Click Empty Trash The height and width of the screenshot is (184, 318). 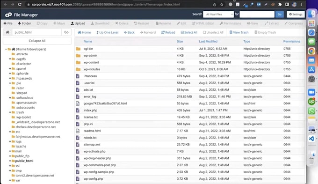click(x=265, y=32)
